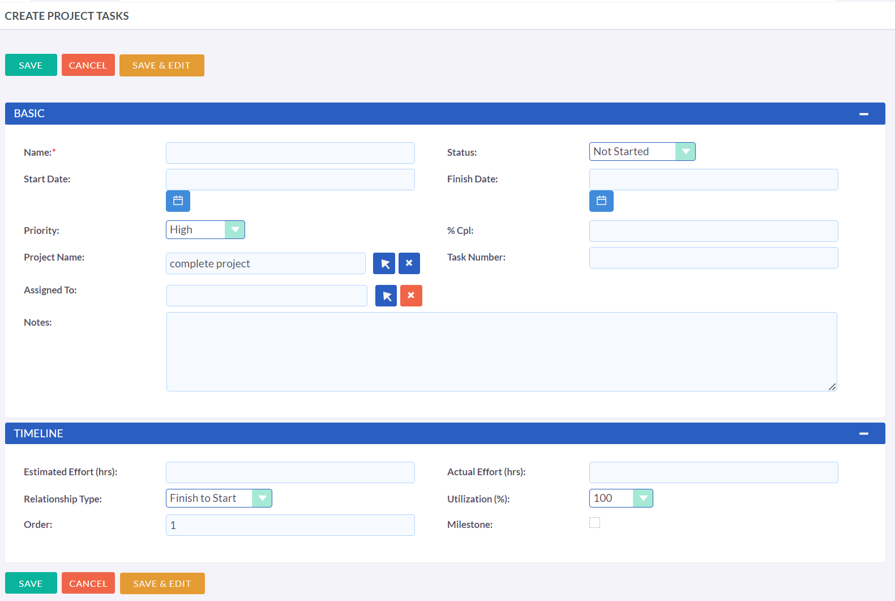
Task: Click the Project Name select arrow icon
Action: coord(384,263)
